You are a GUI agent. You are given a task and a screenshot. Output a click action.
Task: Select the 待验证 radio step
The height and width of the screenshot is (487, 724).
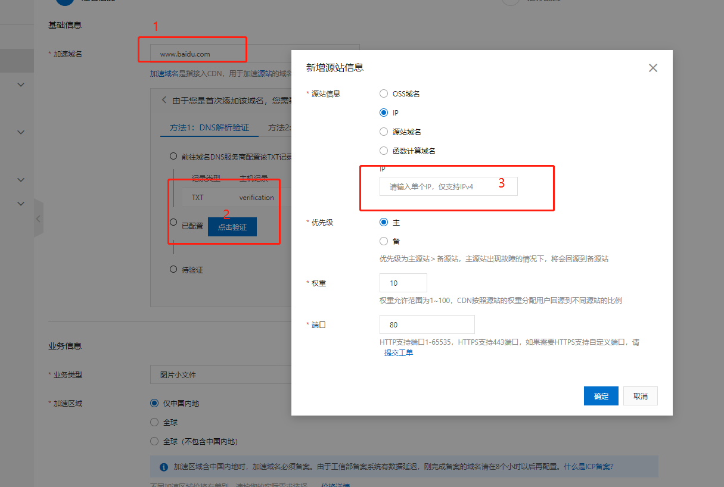[173, 269]
